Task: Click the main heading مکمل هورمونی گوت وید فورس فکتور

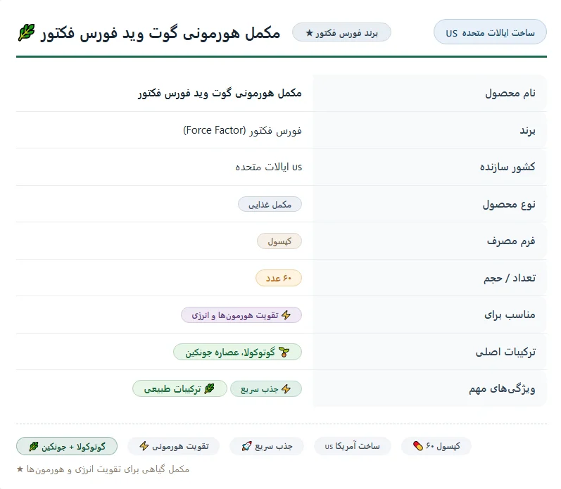Action: coord(160,33)
